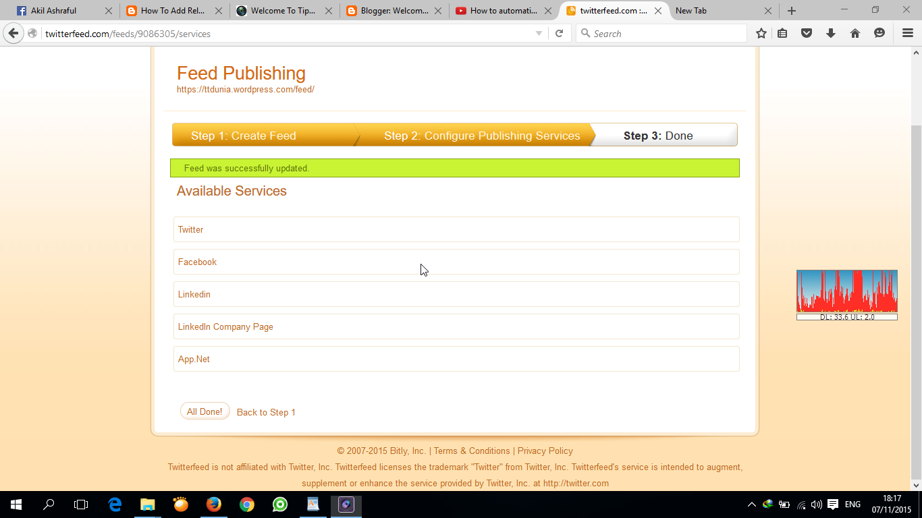Launch Google Chrome from the taskbar

(247, 504)
